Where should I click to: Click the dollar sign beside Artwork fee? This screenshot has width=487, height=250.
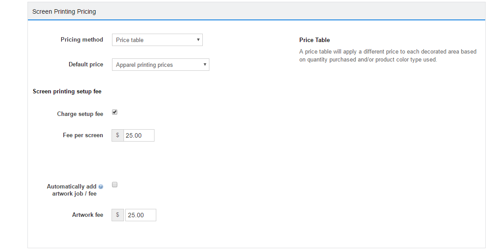pyautogui.click(x=117, y=215)
